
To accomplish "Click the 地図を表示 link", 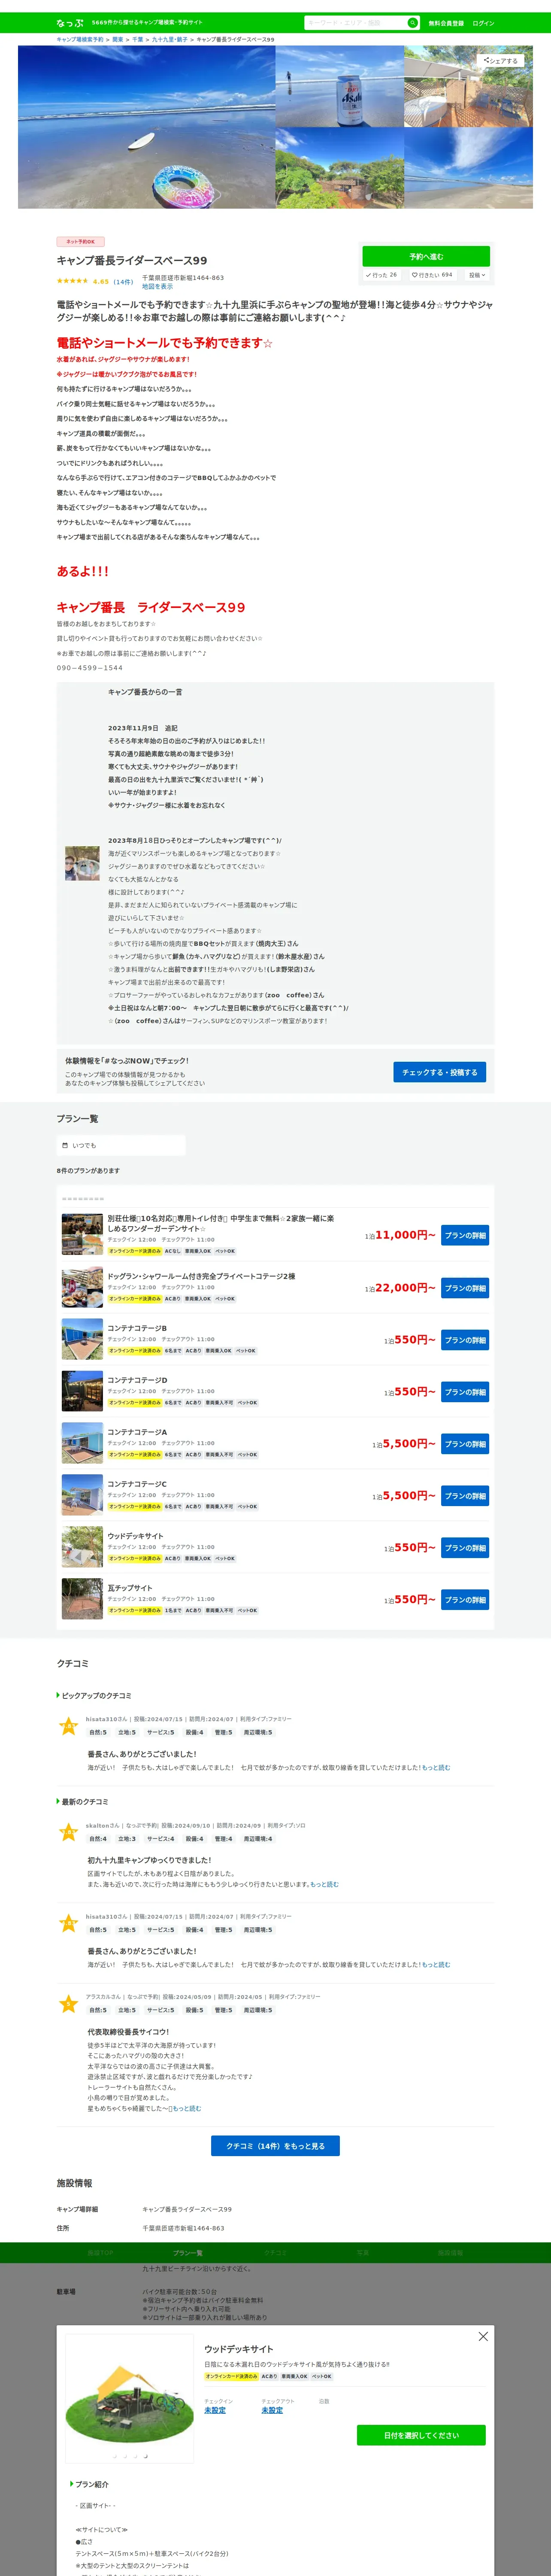I will tap(157, 286).
